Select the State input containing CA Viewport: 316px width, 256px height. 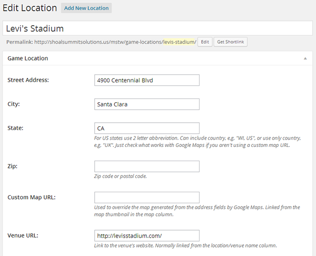pyautogui.click(x=147, y=128)
